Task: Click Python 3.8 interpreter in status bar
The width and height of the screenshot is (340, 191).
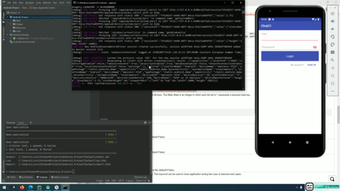Action: [x=141, y=180]
